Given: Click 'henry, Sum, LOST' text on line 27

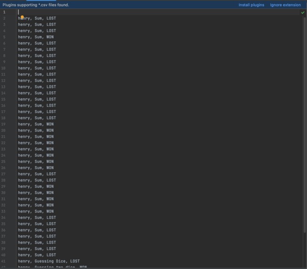Looking at the screenshot, I should 37,174.
